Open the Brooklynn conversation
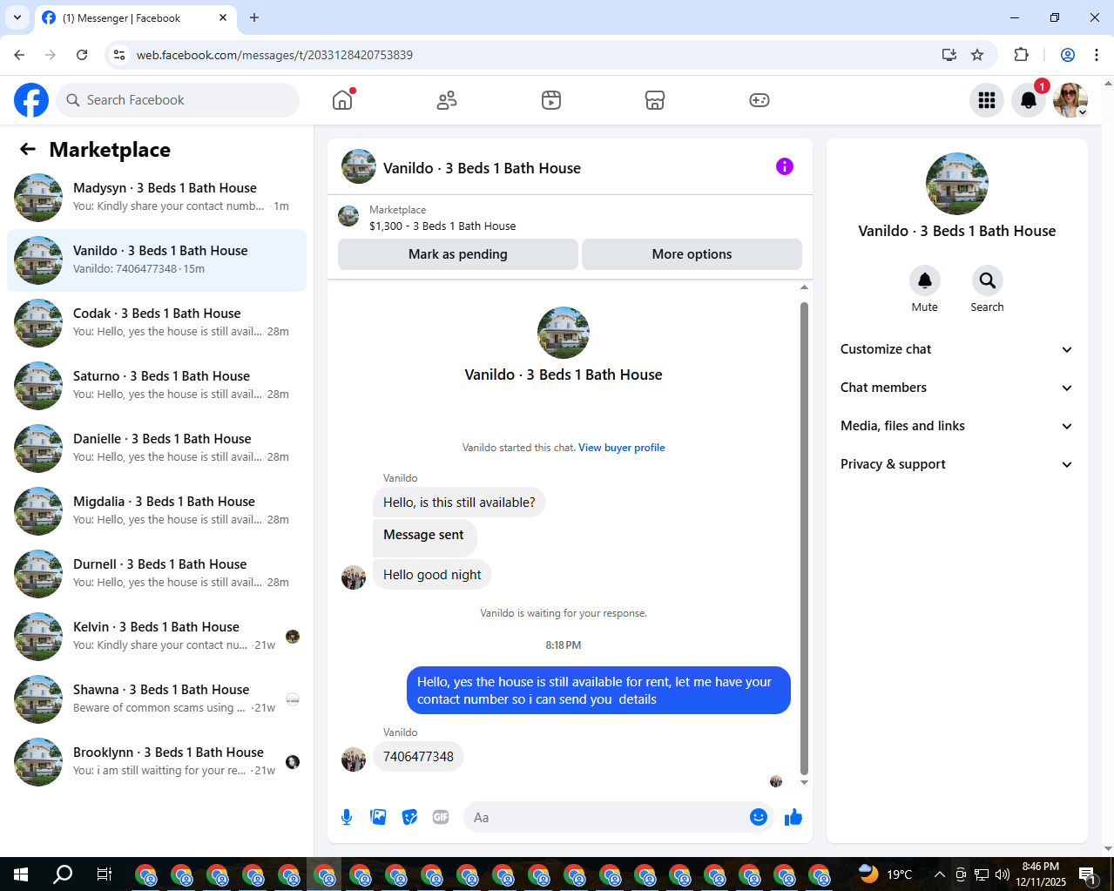The image size is (1114, 891). point(157,762)
